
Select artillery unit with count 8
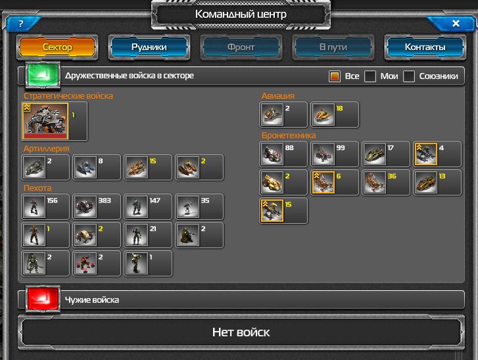tap(97, 167)
